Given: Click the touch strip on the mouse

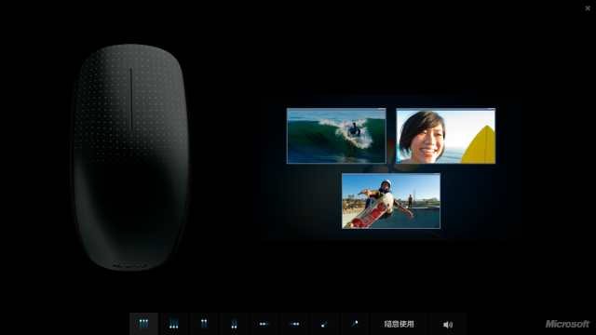Looking at the screenshot, I should click(131, 100).
